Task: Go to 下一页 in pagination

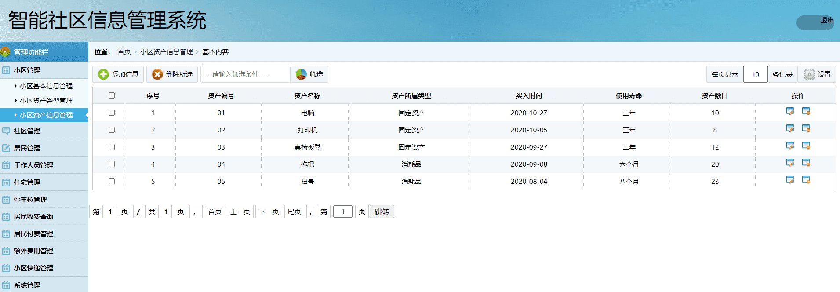Action: click(269, 212)
